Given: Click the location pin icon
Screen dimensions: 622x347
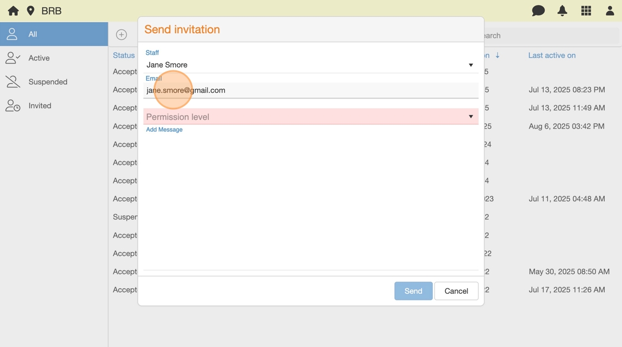Looking at the screenshot, I should point(31,11).
